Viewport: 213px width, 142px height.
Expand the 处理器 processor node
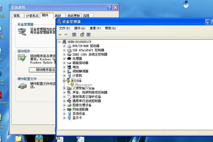pyautogui.click(x=64, y=59)
